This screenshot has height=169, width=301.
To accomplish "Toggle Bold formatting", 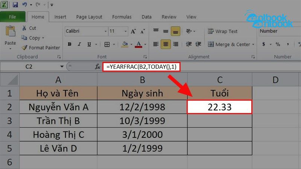I will point(70,44).
